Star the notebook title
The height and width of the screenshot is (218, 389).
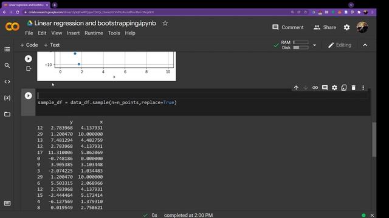pos(165,23)
